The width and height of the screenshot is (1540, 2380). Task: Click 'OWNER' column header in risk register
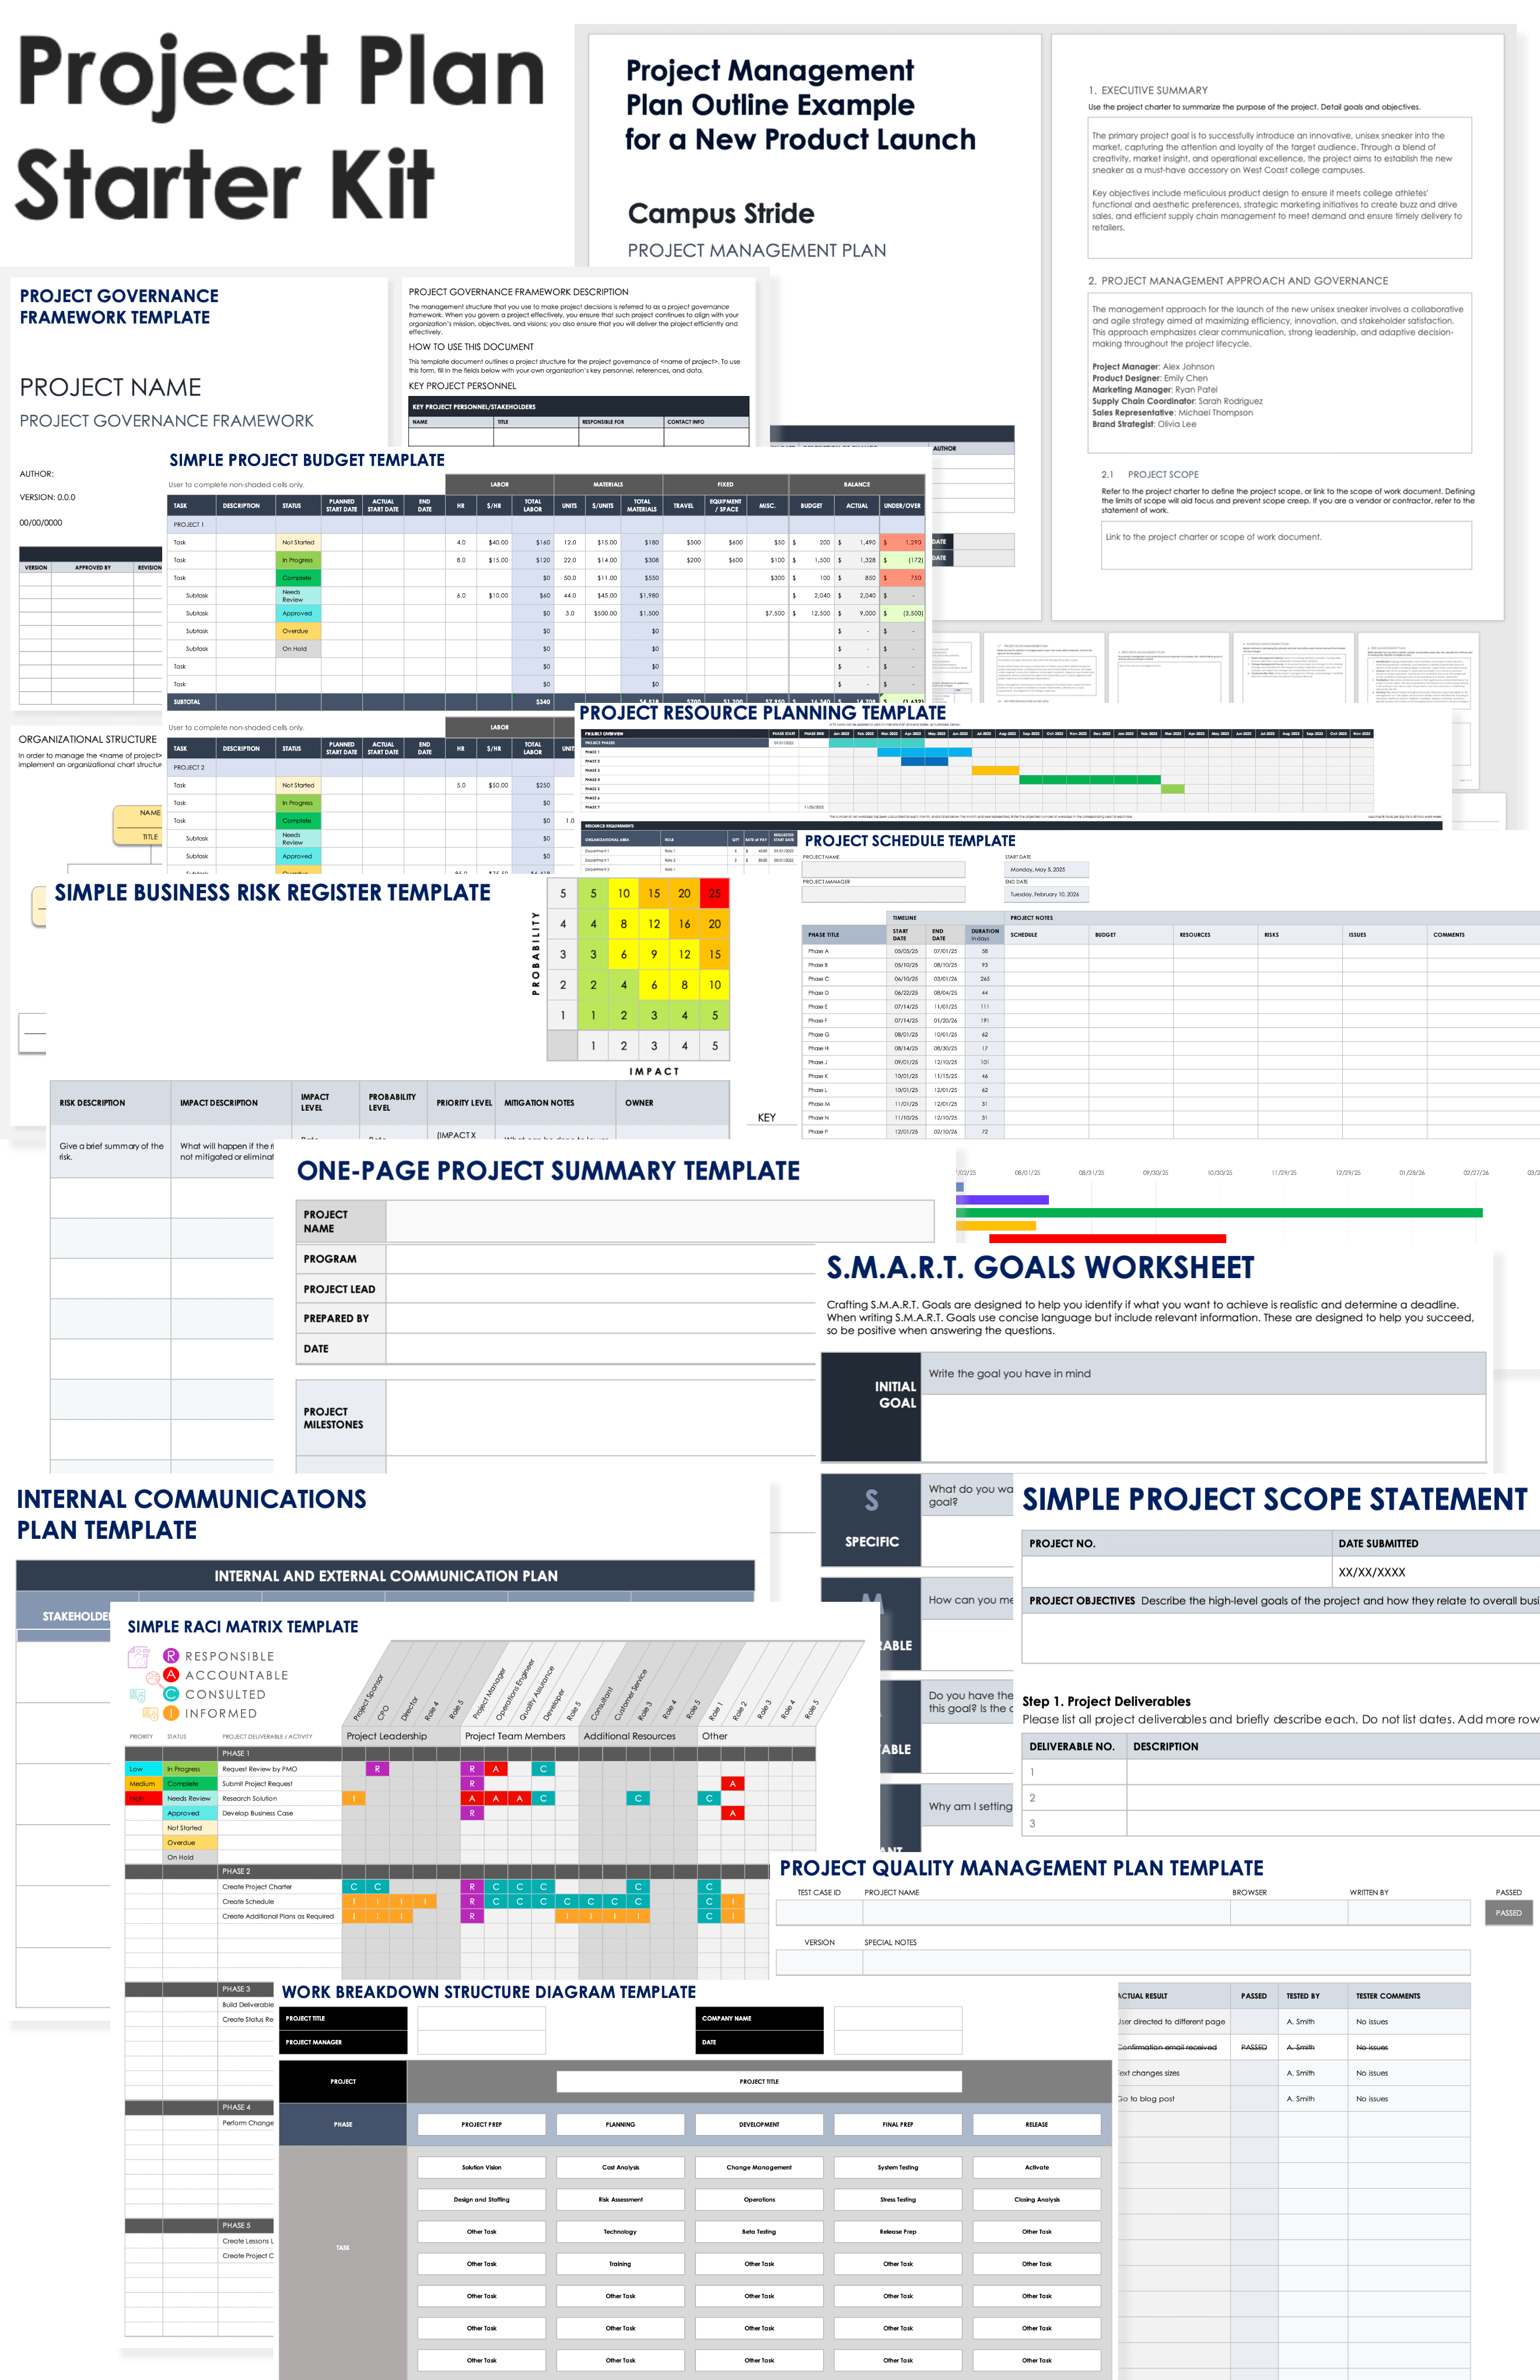point(672,1103)
